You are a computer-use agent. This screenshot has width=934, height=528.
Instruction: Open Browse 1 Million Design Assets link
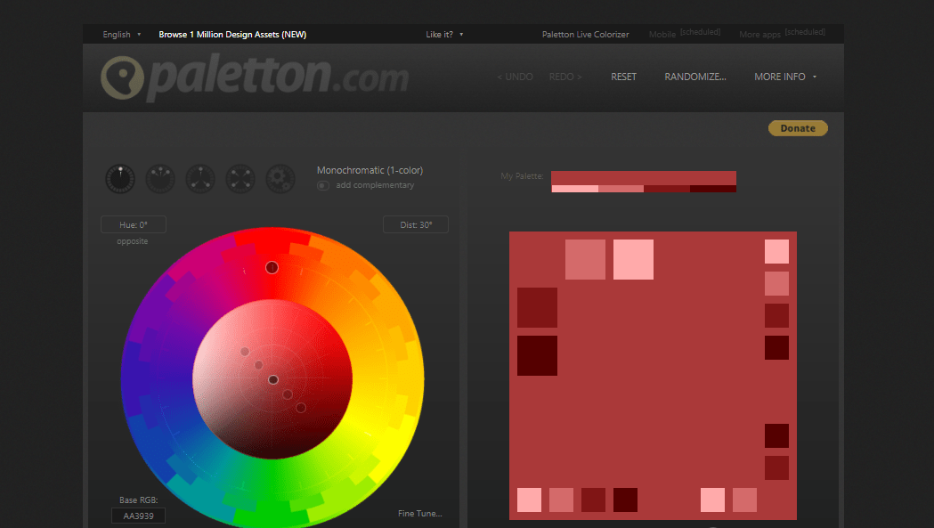232,35
